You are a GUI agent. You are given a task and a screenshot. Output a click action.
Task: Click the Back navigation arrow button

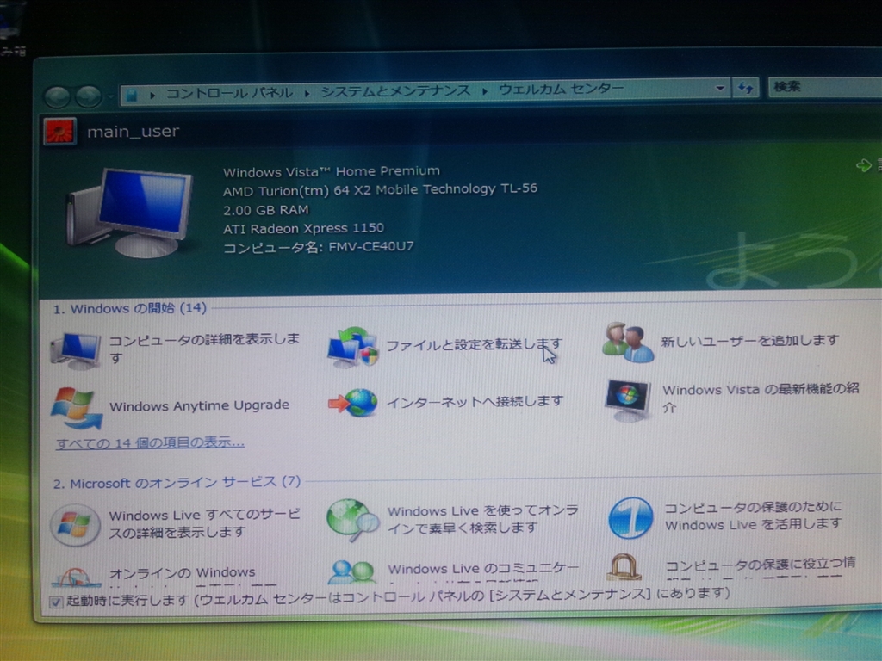pyautogui.click(x=58, y=97)
